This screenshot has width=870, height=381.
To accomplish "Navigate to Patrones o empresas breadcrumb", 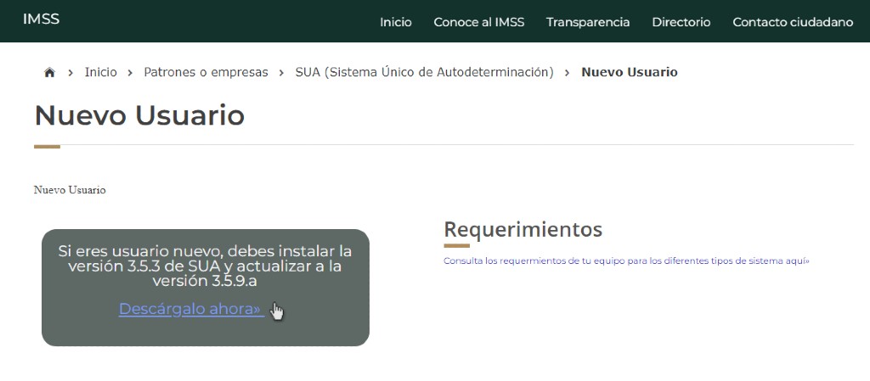I will point(206,73).
